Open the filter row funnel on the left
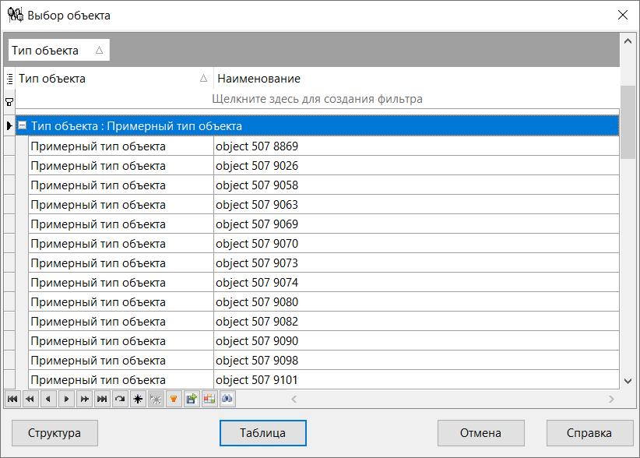This screenshot has width=640, height=458. (x=8, y=101)
